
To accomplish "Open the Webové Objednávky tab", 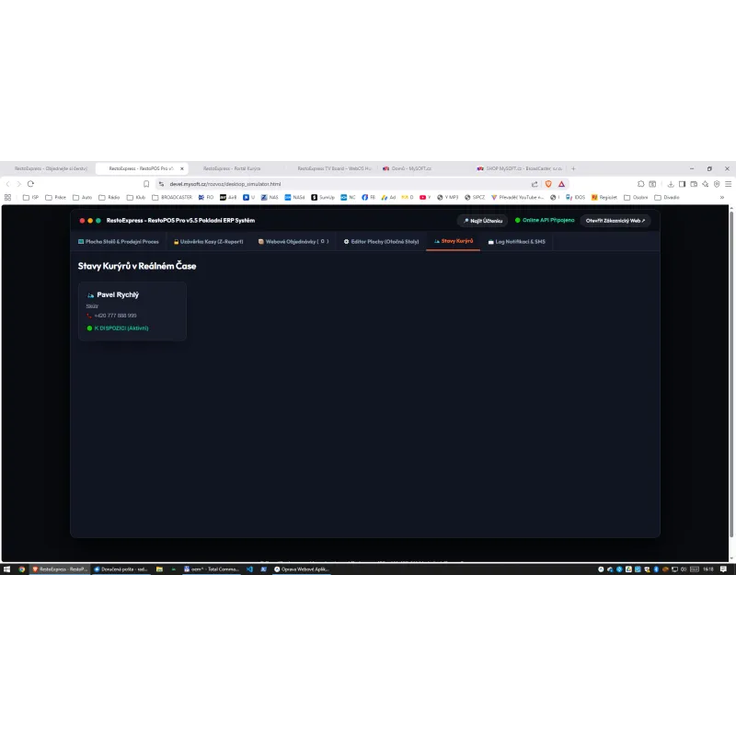I will click(293, 242).
